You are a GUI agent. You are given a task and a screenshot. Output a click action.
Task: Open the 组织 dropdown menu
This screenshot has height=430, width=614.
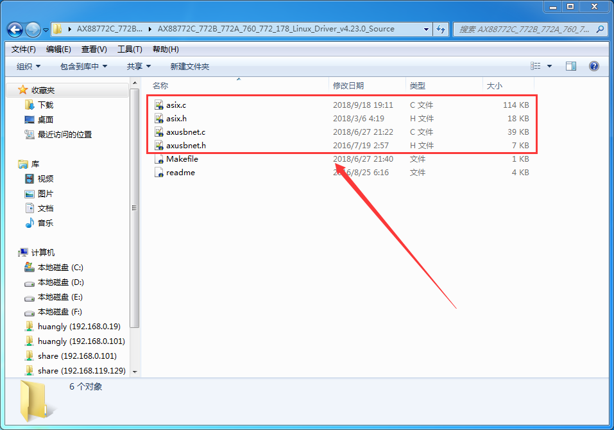pyautogui.click(x=28, y=66)
